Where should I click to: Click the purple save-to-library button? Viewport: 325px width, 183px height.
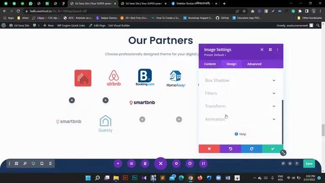(x=132, y=164)
